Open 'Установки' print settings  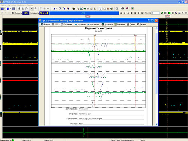pos(107,24)
